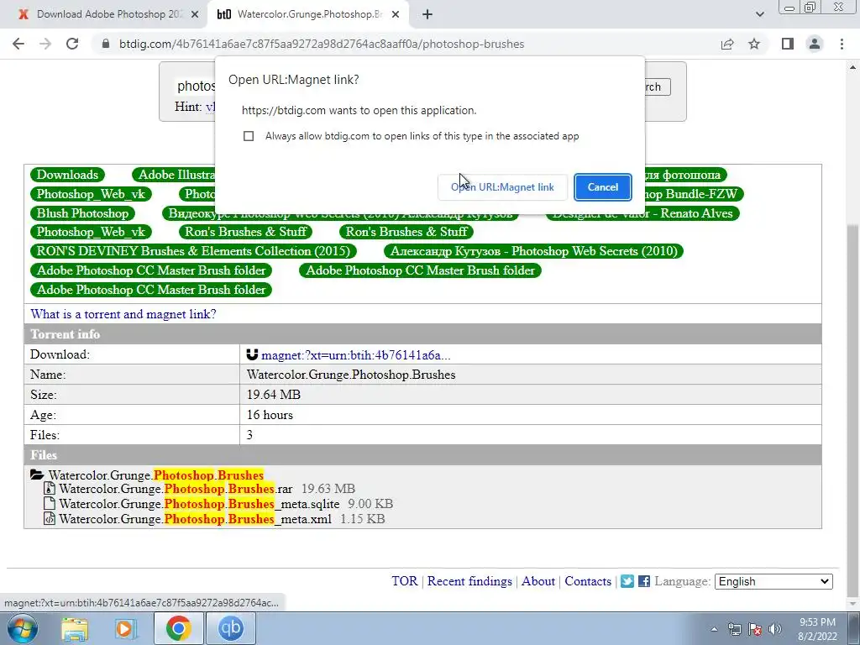Click the _meta.xml file icon
860x645 pixels.
(x=50, y=518)
